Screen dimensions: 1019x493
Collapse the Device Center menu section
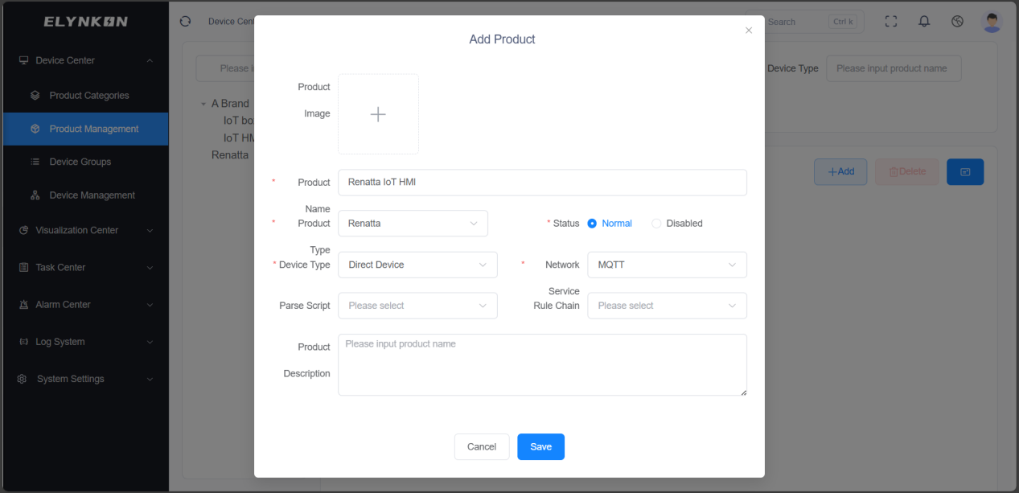[x=150, y=60]
